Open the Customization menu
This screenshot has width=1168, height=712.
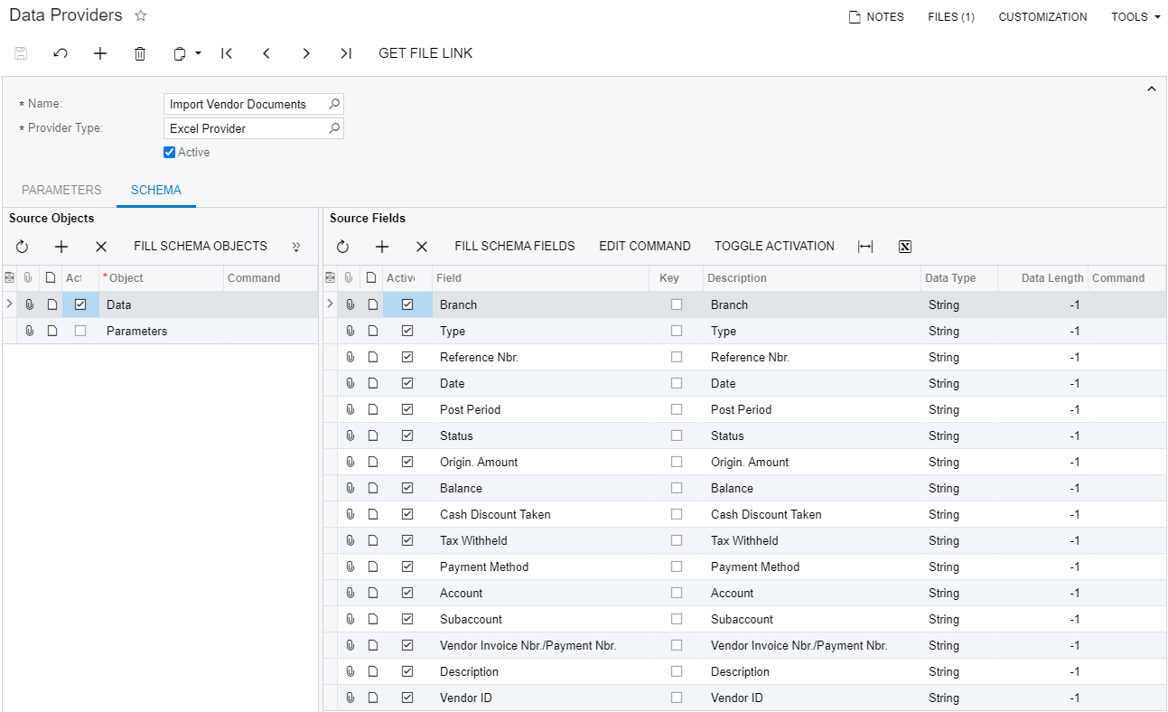coord(1042,17)
